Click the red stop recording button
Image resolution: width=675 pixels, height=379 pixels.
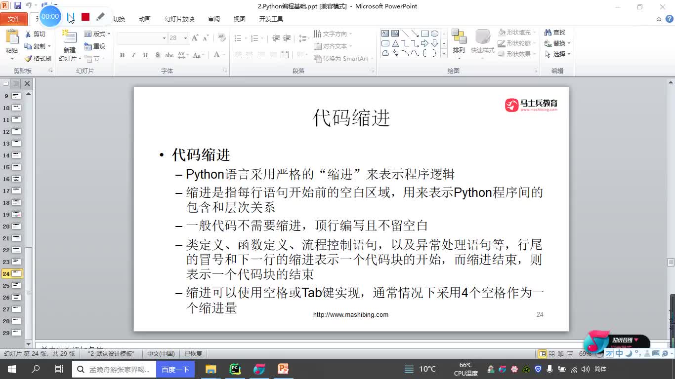(x=85, y=17)
